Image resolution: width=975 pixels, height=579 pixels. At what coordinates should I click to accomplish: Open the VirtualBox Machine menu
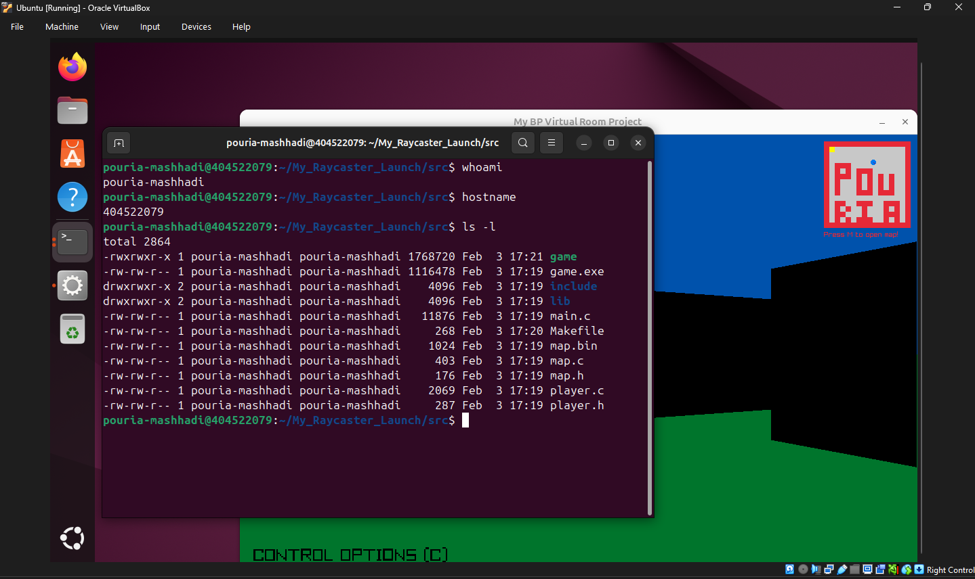[62, 27]
